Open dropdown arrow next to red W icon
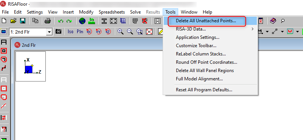The width and height of the screenshot is (303, 140). point(297,32)
